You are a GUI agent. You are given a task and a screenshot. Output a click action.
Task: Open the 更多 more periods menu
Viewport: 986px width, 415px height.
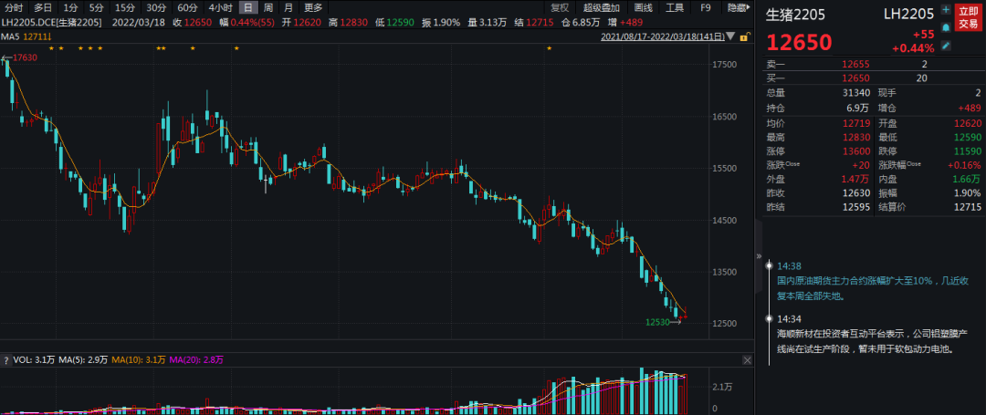(x=313, y=7)
